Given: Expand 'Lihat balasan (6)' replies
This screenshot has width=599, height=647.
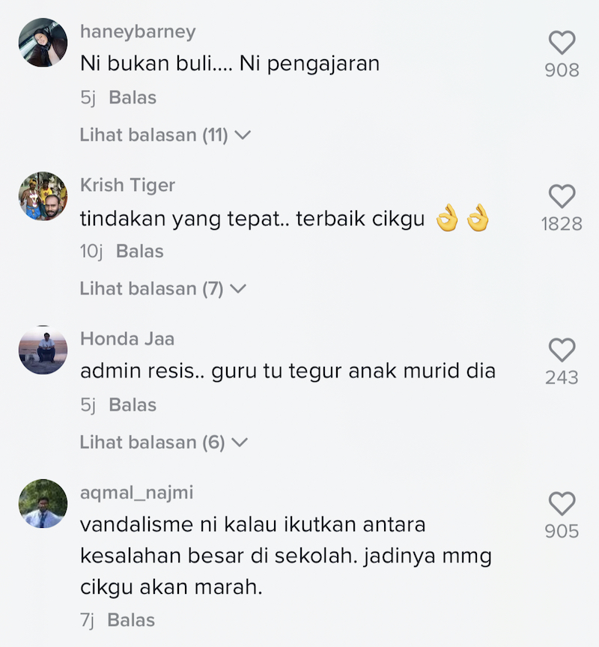Looking at the screenshot, I should 164,443.
